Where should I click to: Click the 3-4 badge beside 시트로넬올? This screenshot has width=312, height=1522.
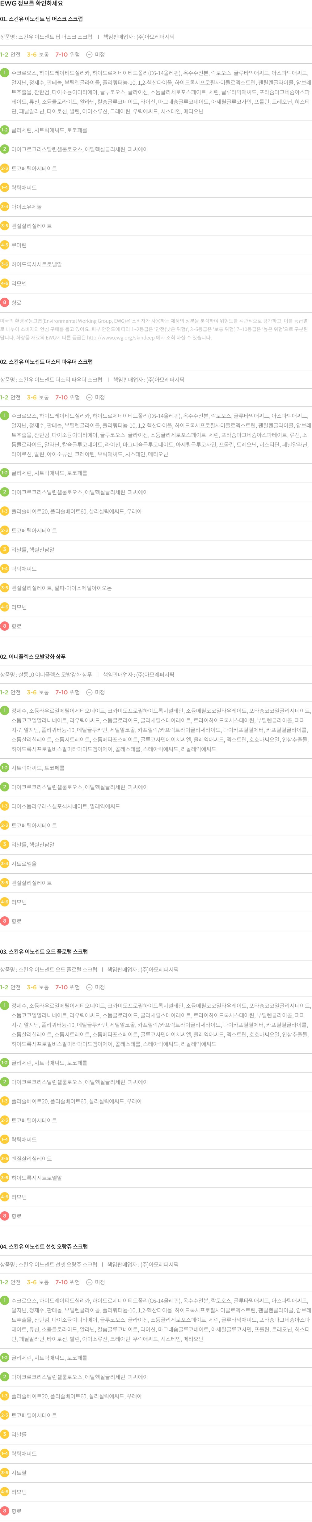[x=5, y=864]
